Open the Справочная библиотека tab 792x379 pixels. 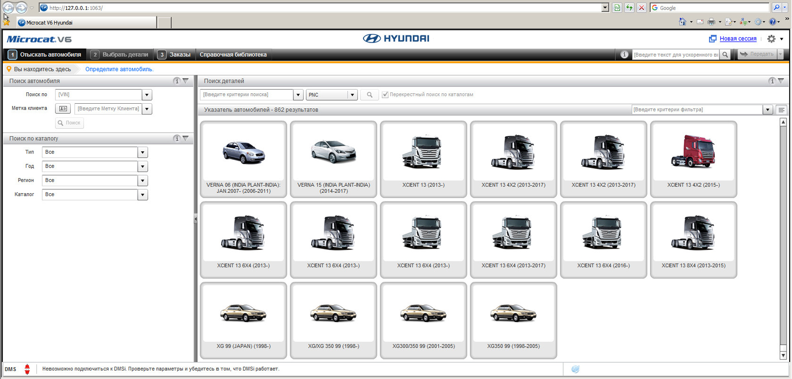coord(233,55)
